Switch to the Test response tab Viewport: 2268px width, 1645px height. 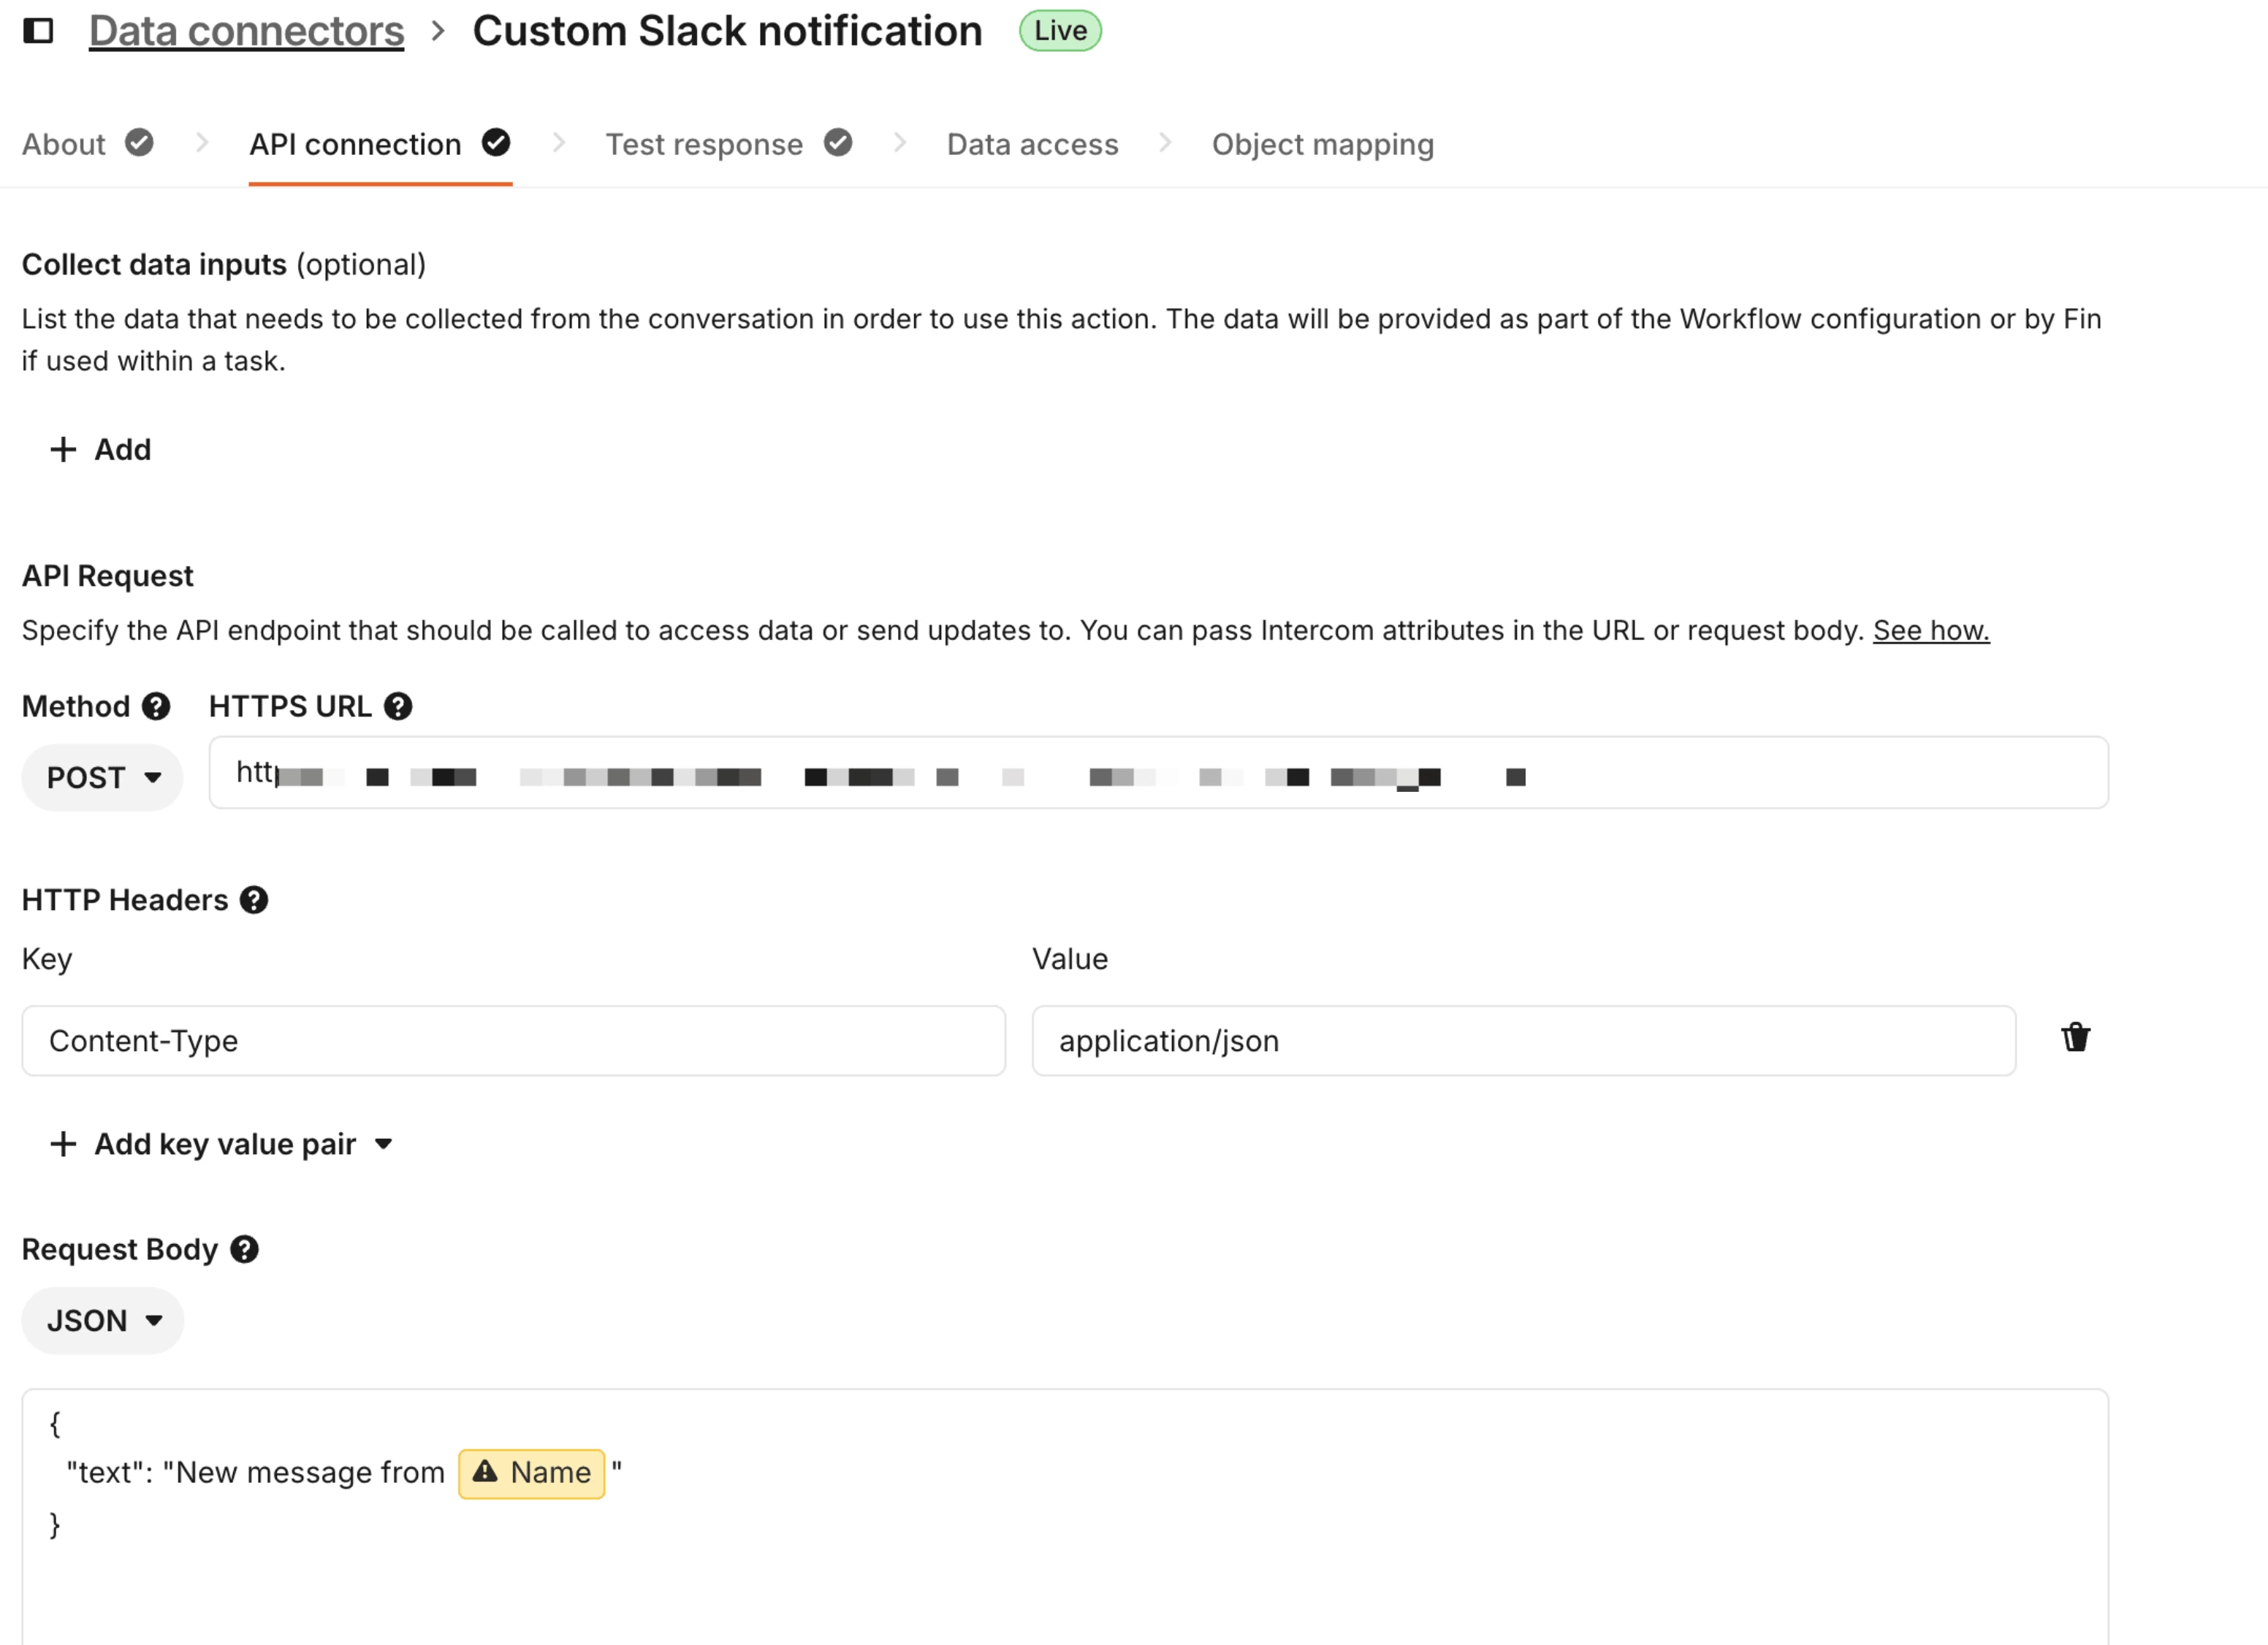click(x=727, y=144)
